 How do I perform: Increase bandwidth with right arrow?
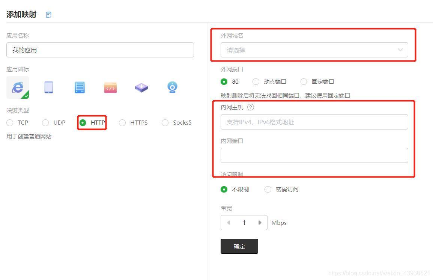[x=260, y=223]
